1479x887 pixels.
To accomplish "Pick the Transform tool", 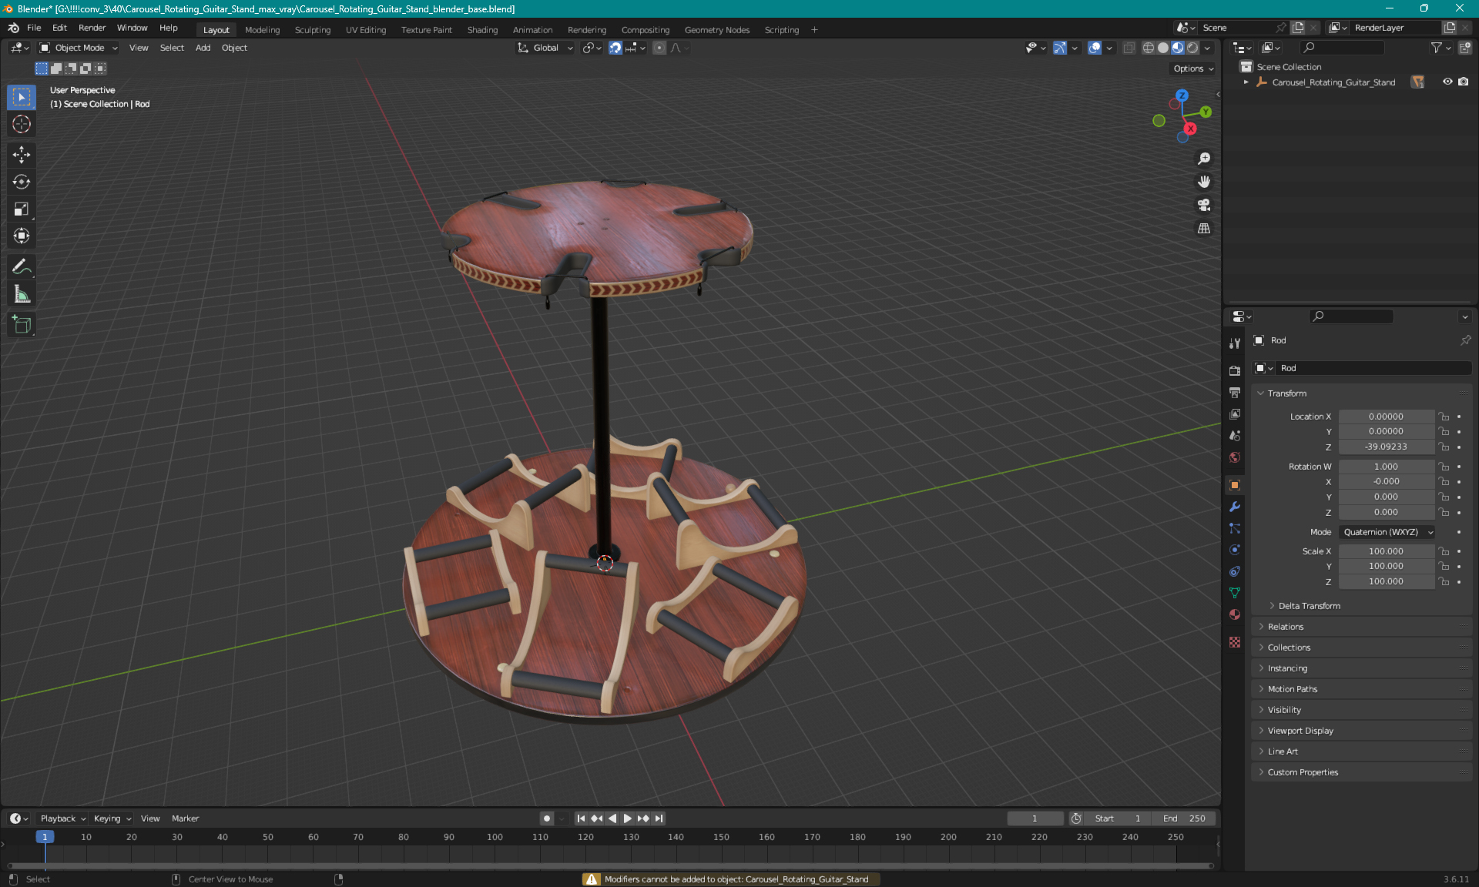I will (x=22, y=236).
